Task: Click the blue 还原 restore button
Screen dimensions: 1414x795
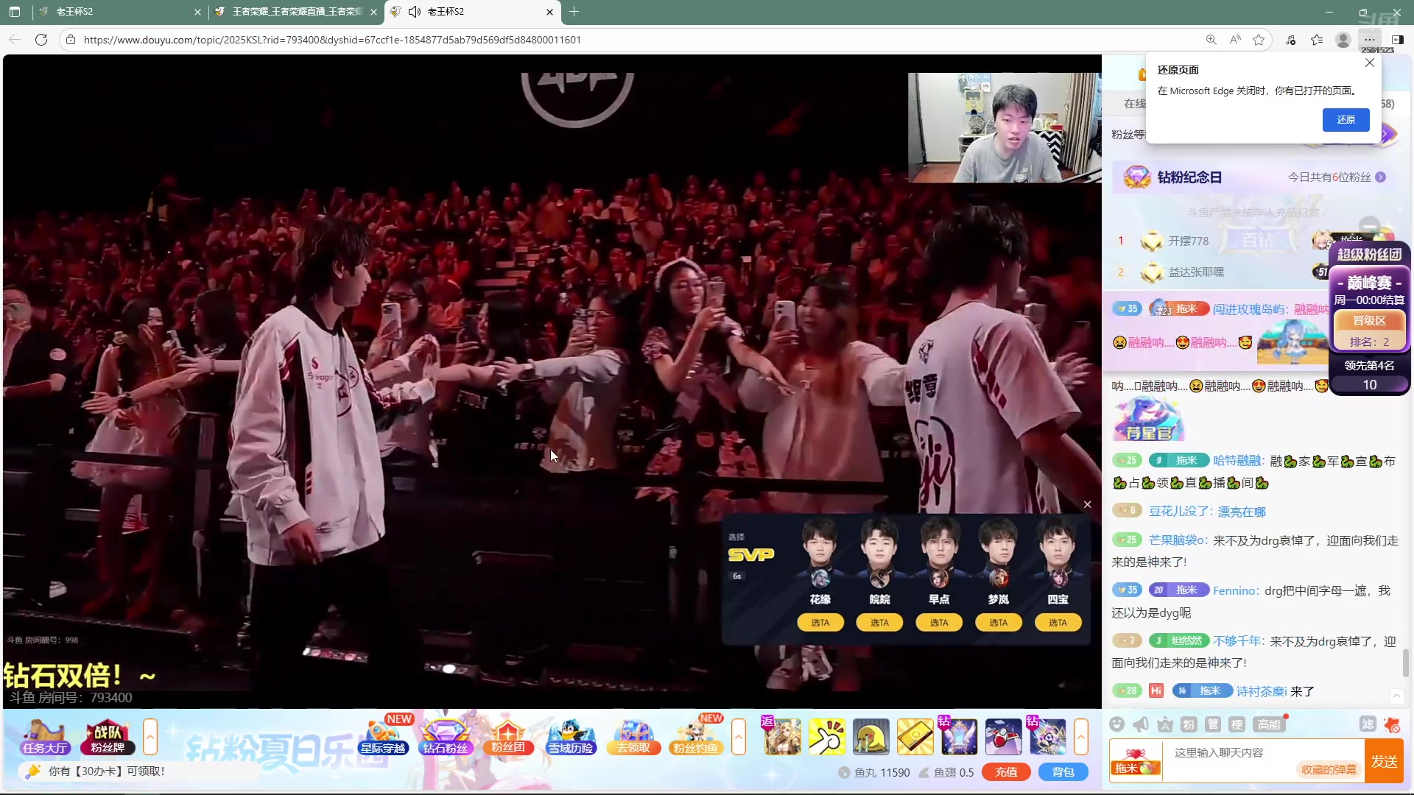Action: [x=1346, y=120]
